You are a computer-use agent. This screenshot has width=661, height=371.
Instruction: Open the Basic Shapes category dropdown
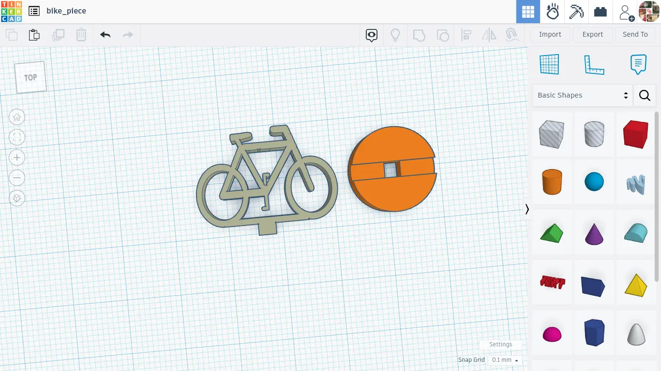(x=582, y=95)
